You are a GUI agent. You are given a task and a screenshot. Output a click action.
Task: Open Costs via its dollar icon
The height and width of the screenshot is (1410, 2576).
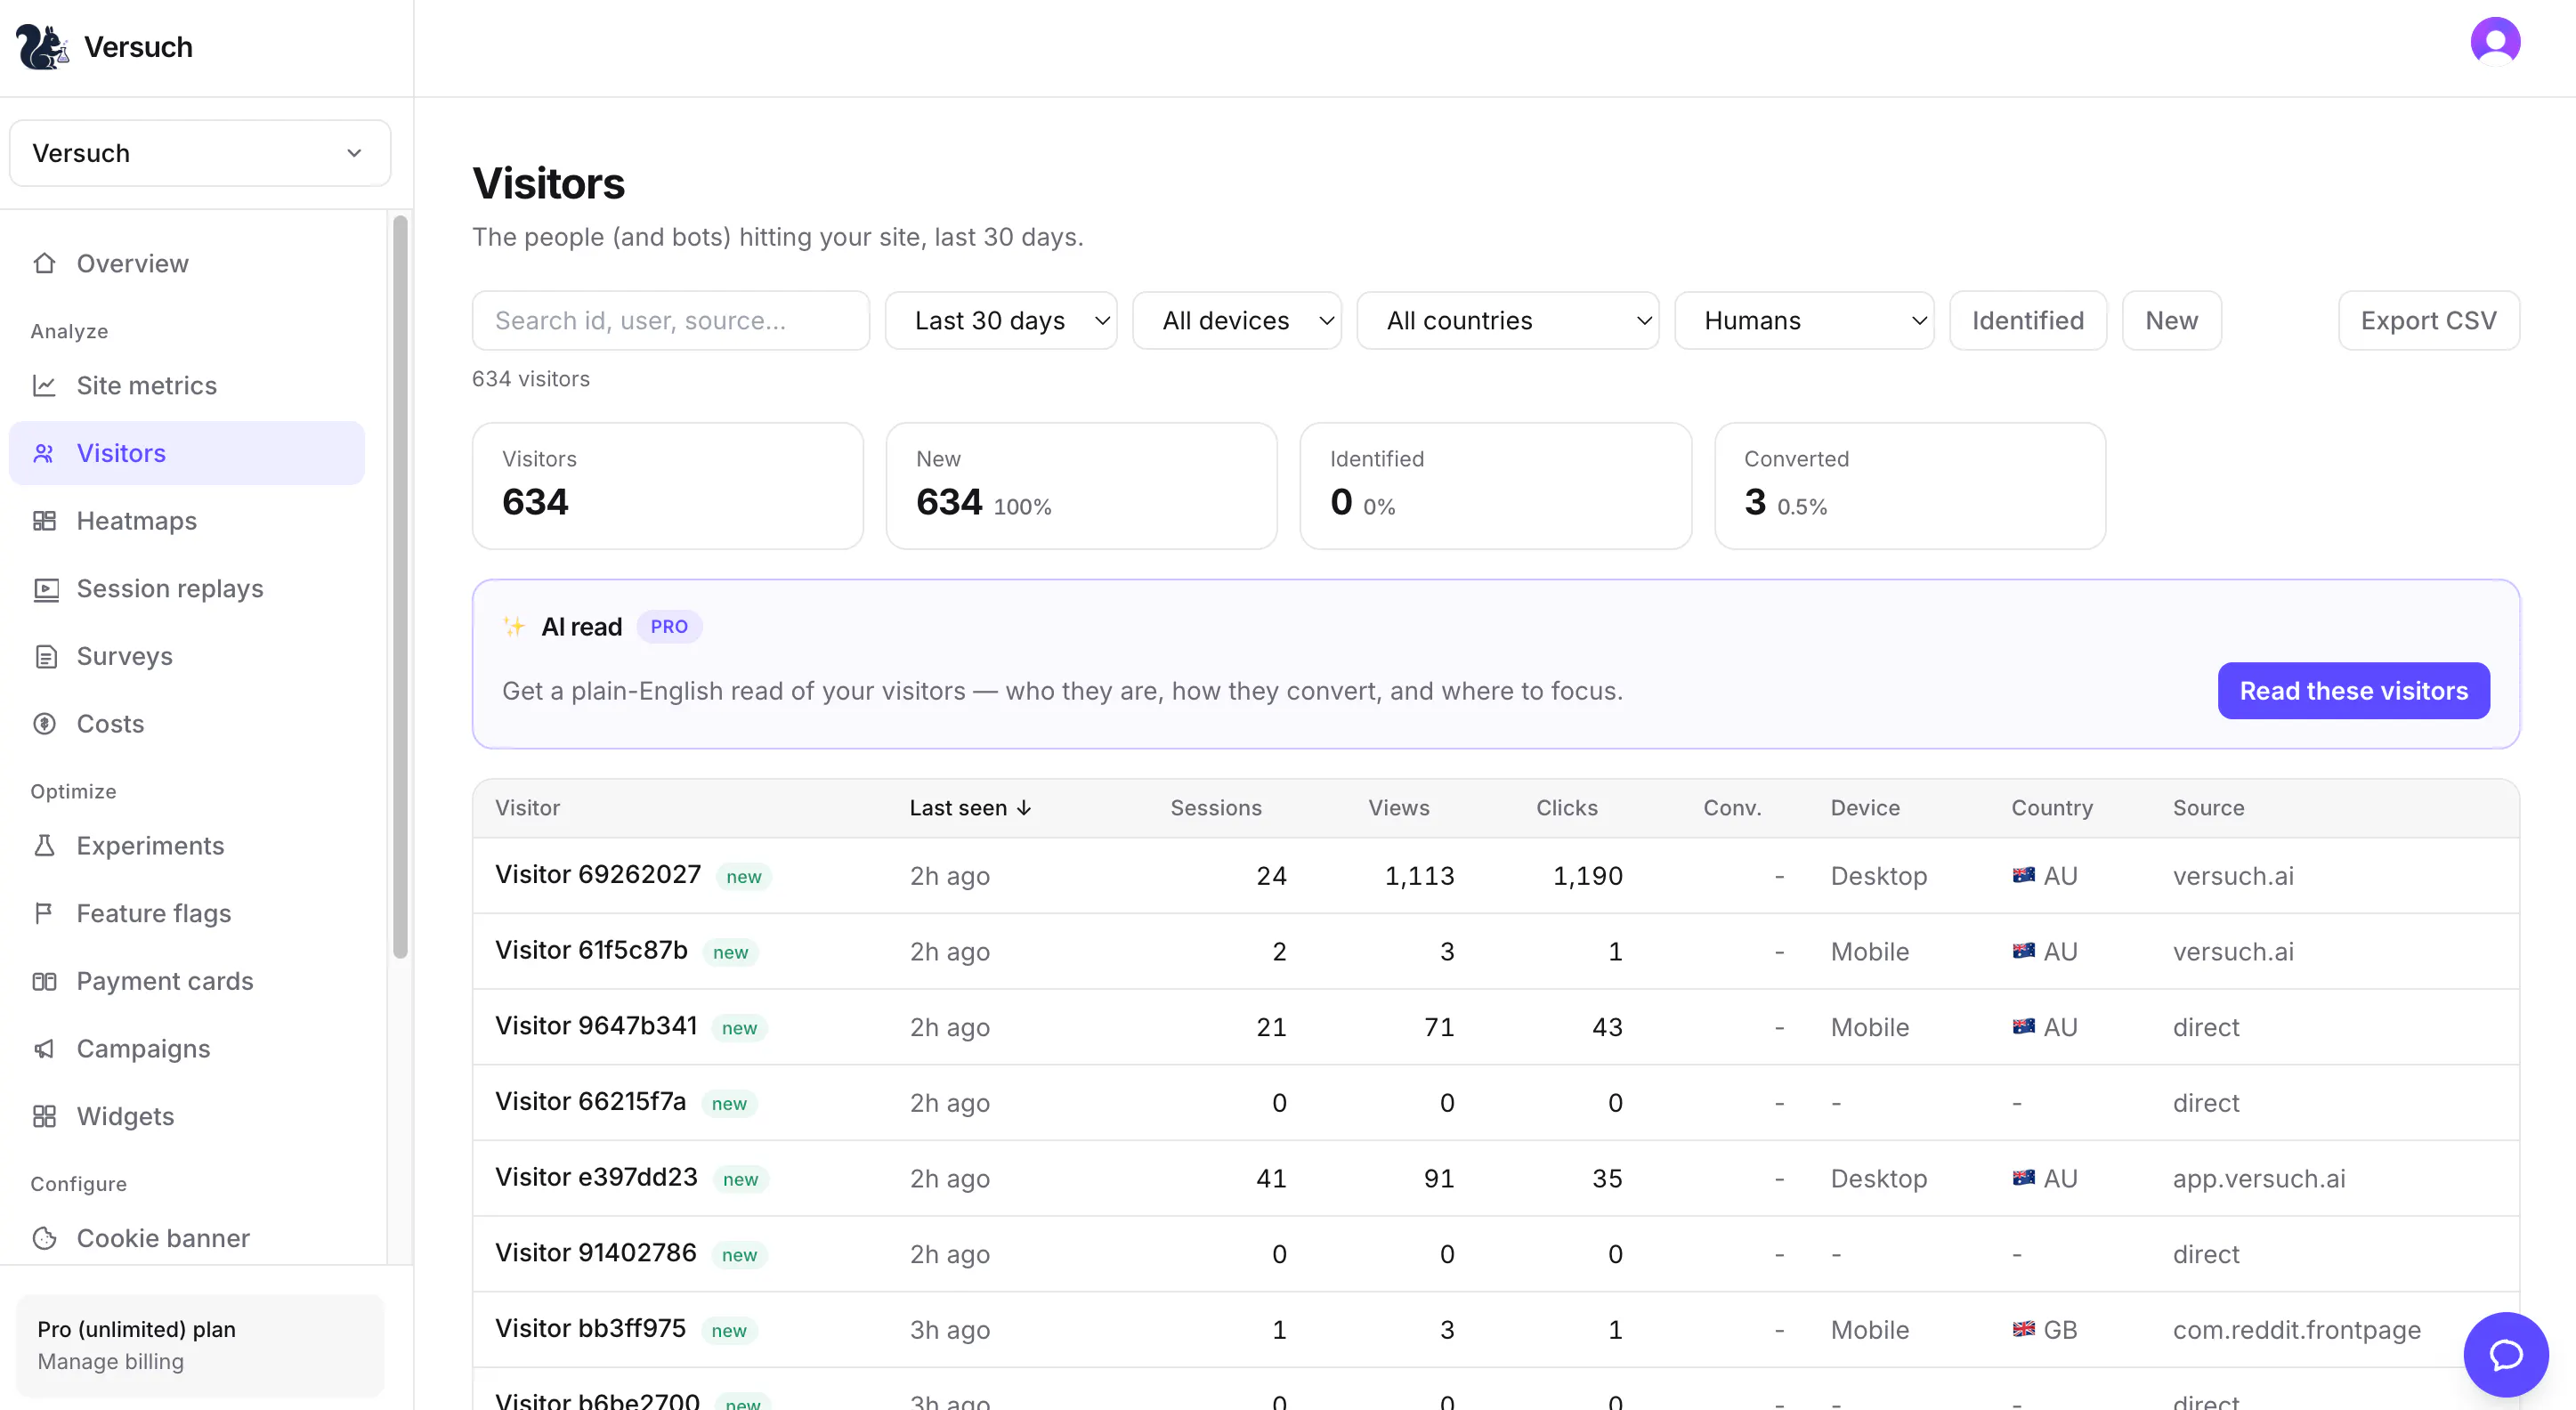pos(44,724)
